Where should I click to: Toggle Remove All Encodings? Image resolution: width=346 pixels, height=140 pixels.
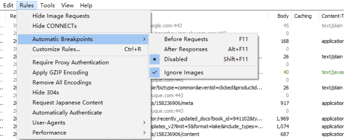tap(62, 82)
